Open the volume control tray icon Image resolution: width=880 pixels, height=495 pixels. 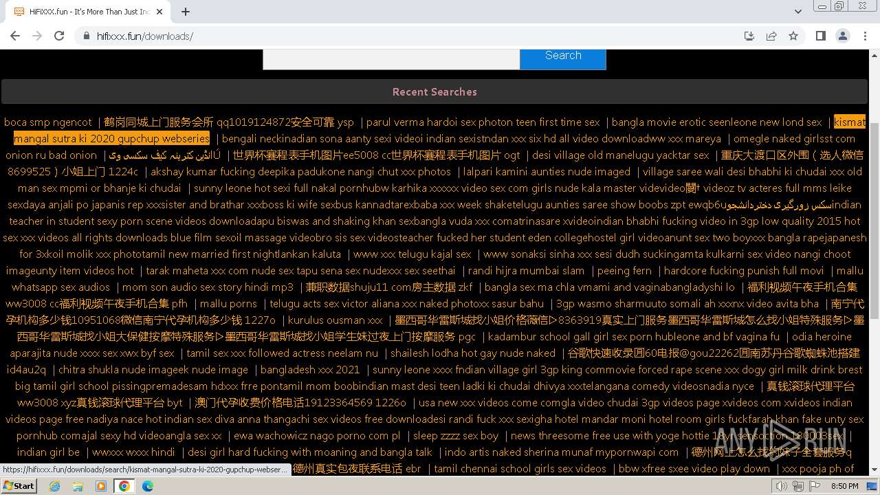[x=782, y=486]
